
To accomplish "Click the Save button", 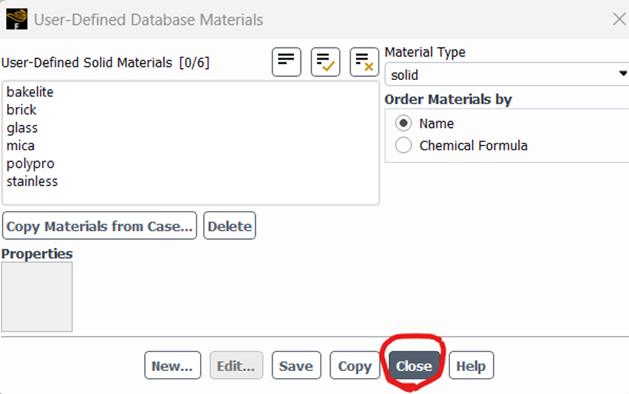I will (x=296, y=365).
